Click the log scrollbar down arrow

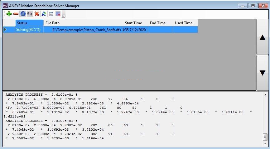(x=265, y=143)
